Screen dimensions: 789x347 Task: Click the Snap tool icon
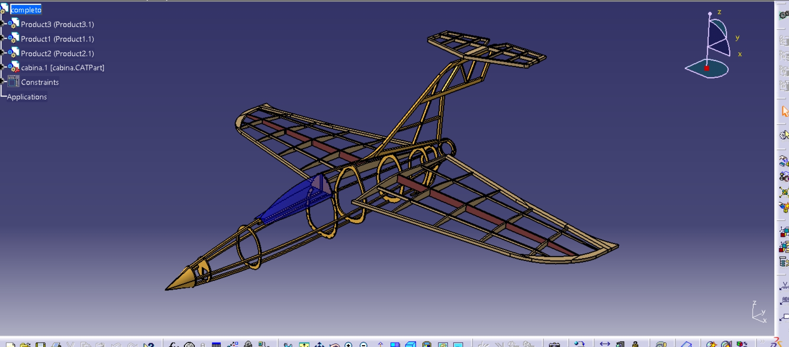(x=784, y=176)
